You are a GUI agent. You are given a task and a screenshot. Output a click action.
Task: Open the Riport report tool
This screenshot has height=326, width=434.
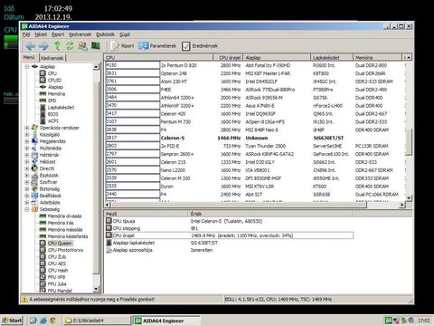[x=122, y=46]
